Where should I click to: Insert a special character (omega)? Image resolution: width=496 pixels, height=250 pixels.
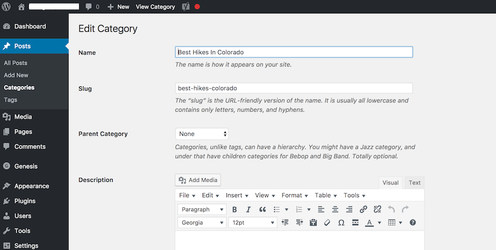tap(341, 223)
